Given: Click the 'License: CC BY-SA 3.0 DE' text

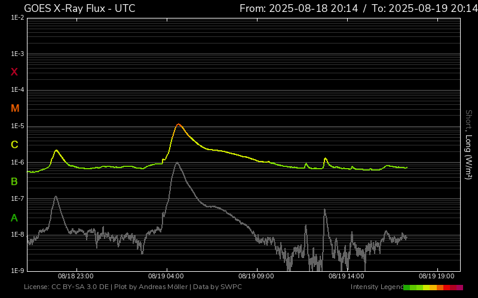Looking at the screenshot, I should coord(66,287).
